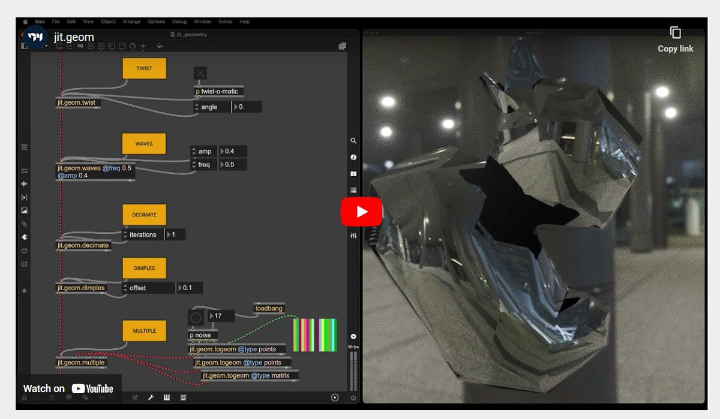This screenshot has width=720, height=419.
Task: Click the offset value field showing 0.1
Action: point(189,288)
